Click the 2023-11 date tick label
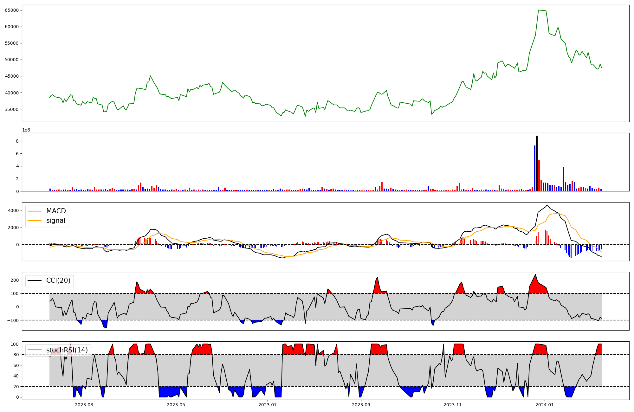This screenshot has width=634, height=412. 453,405
